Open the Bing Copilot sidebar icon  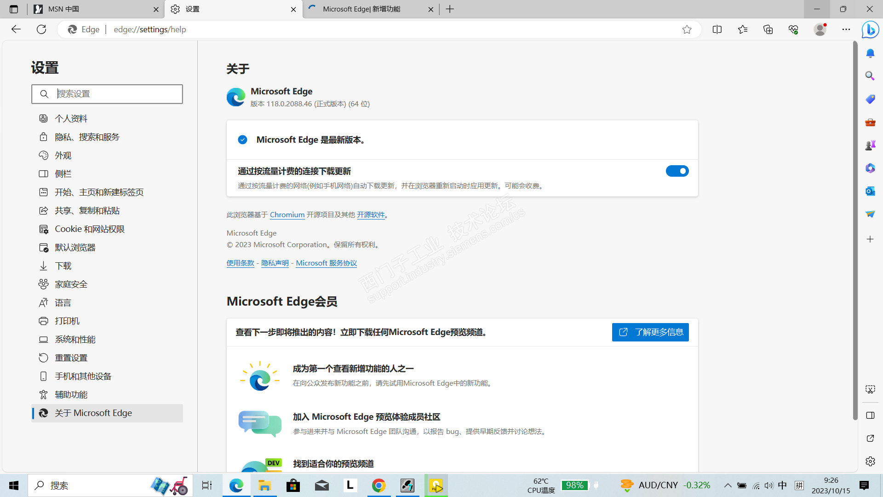pyautogui.click(x=870, y=30)
